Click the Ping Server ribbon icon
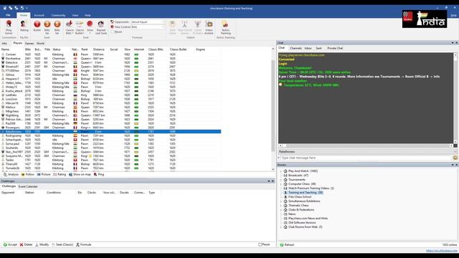Screen dimensions: 459x258 (x=9, y=27)
